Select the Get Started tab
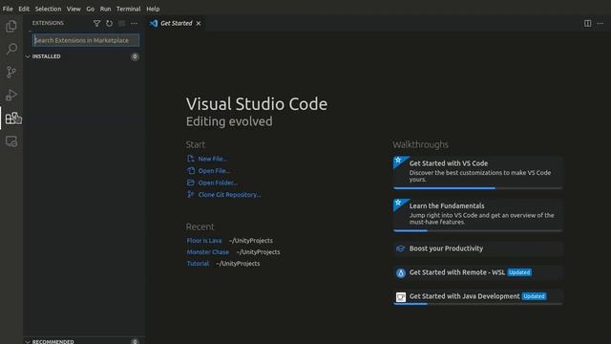Screen dimensions: 611x344 click(176, 23)
